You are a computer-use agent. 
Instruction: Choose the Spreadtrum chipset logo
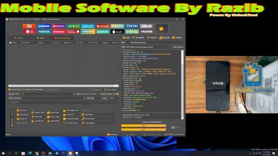[147, 32]
